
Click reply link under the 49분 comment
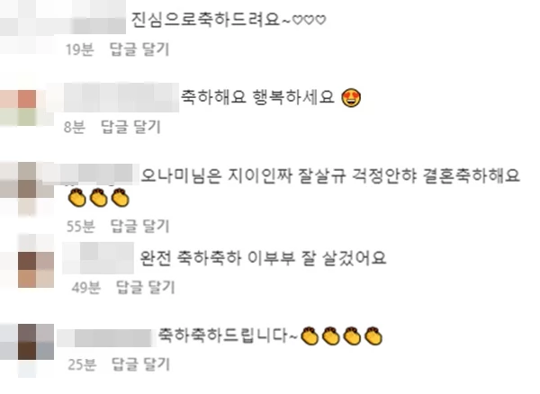[x=145, y=287]
